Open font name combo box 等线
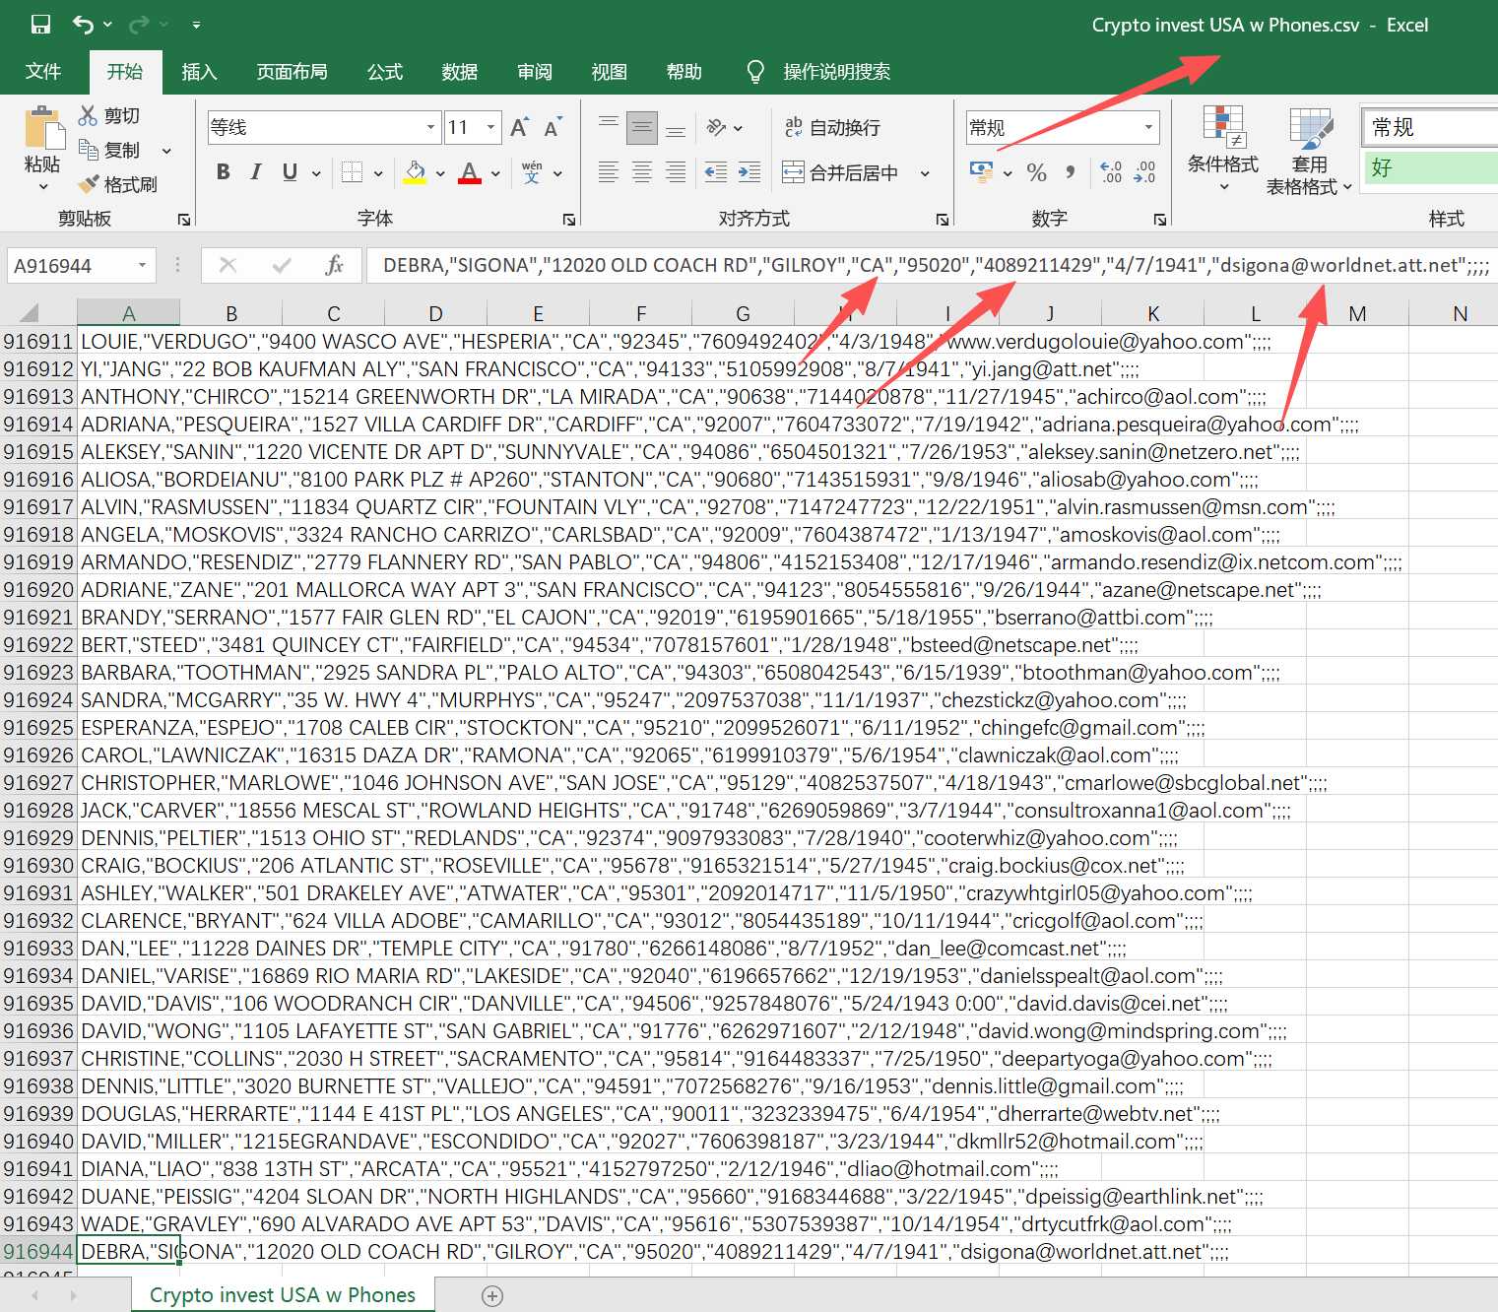1498x1312 pixels. [323, 127]
